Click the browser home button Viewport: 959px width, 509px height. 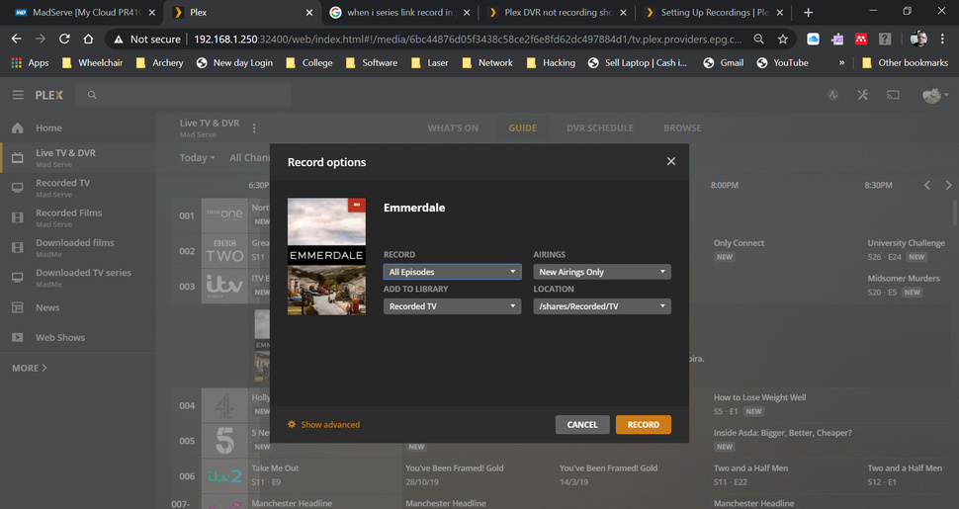click(x=88, y=40)
